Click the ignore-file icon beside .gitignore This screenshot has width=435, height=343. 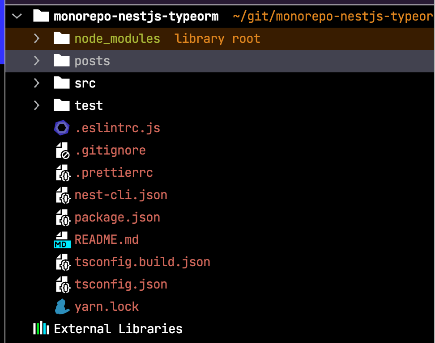click(x=63, y=151)
